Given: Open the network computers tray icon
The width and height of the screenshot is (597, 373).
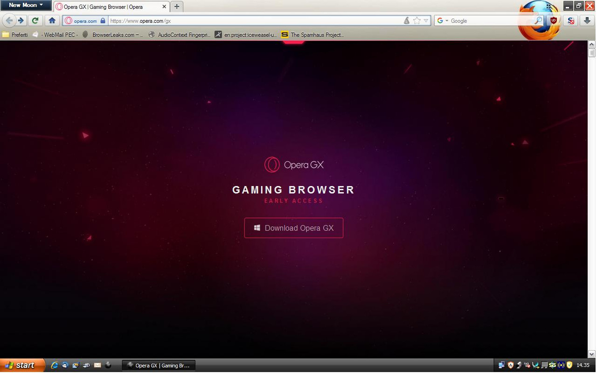Looking at the screenshot, I should click(502, 365).
